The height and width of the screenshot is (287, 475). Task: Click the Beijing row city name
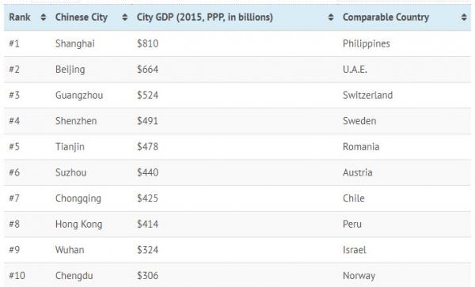(x=70, y=70)
